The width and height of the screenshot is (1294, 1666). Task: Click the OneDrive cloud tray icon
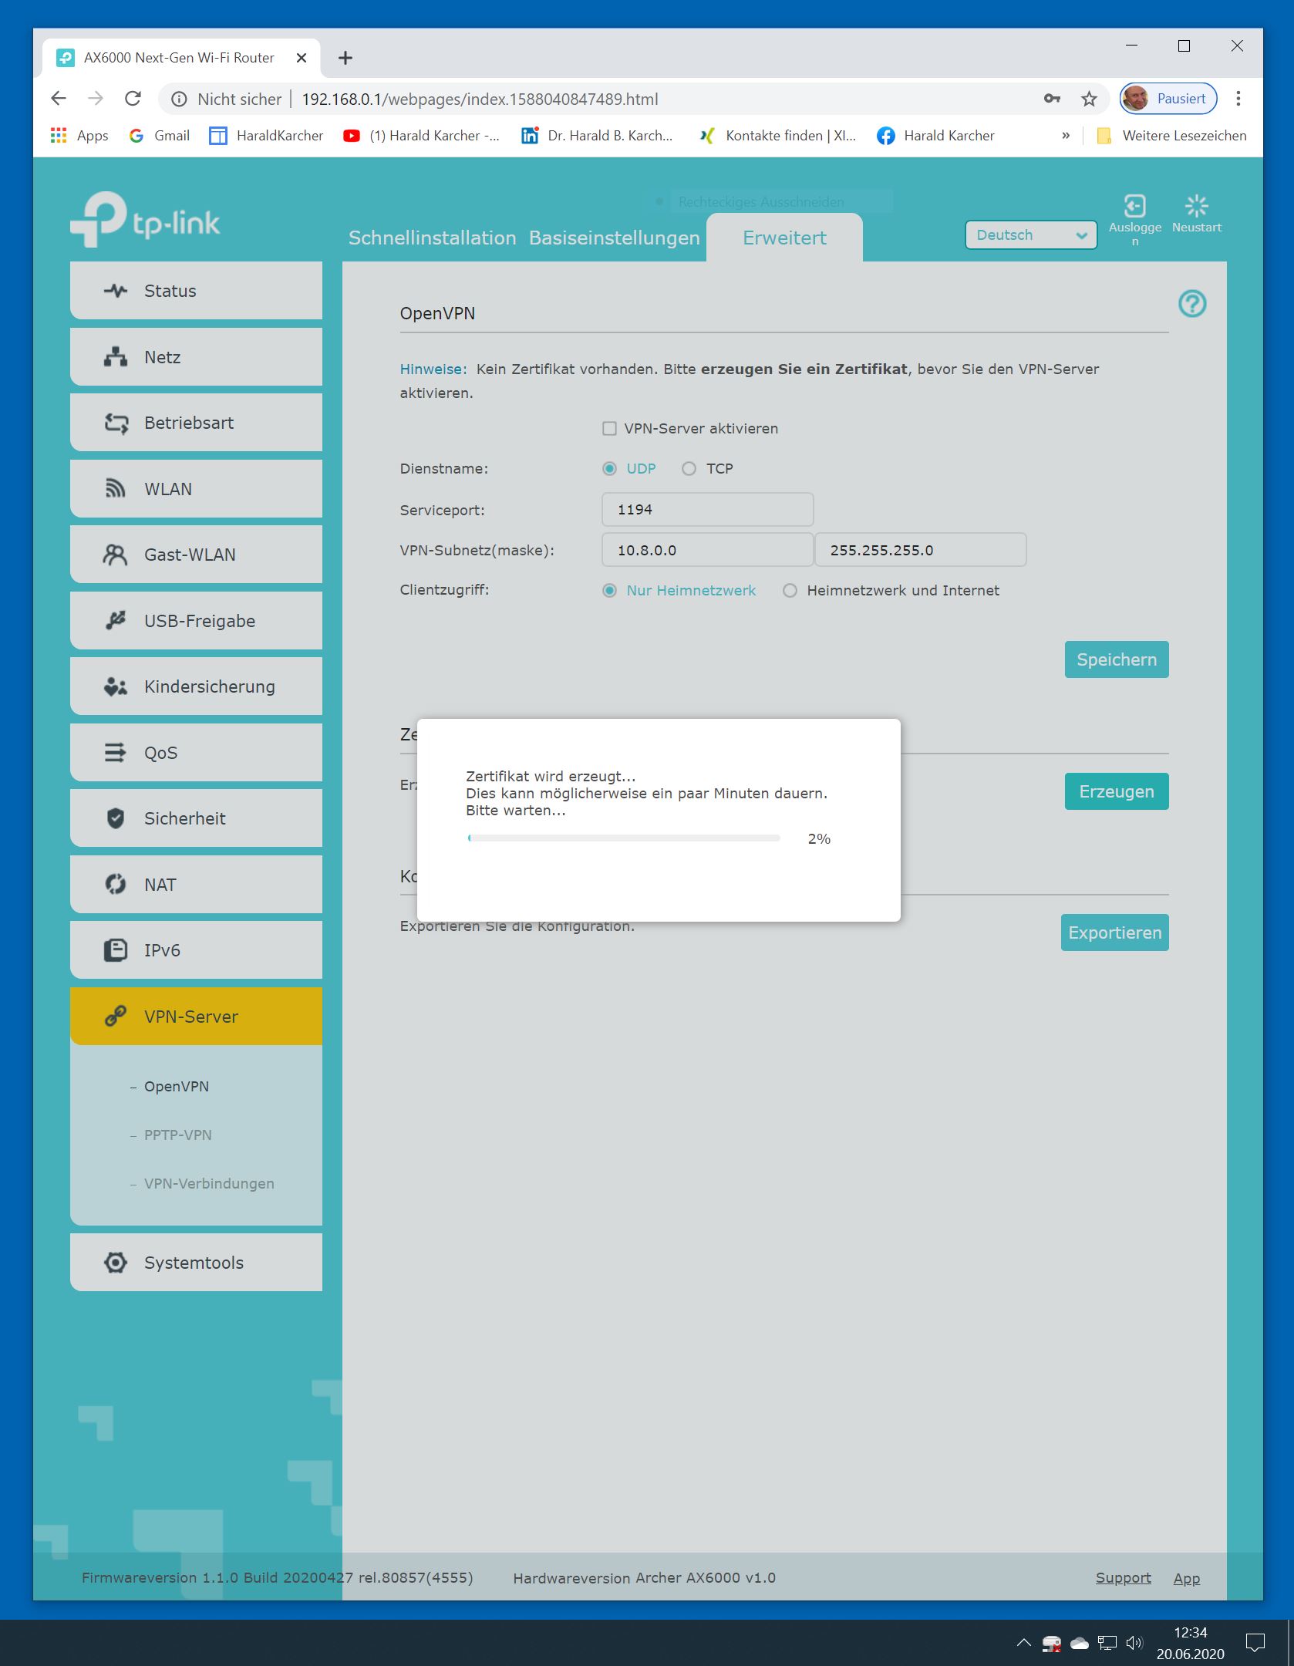[x=1080, y=1643]
